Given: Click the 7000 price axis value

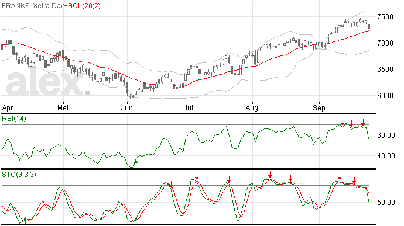Looking at the screenshot, I should [385, 43].
